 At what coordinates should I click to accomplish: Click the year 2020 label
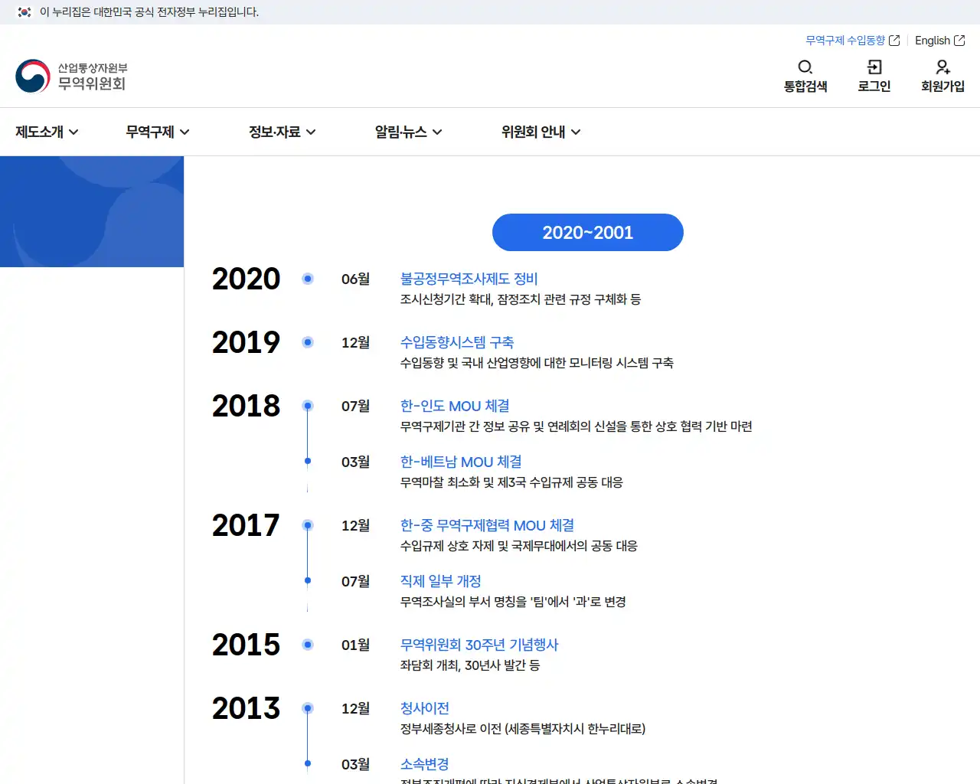click(x=247, y=279)
